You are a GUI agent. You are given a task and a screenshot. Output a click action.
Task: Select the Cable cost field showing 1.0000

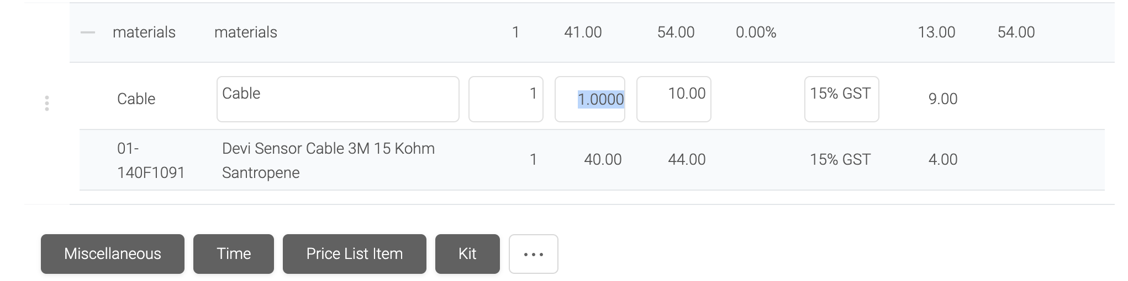590,99
